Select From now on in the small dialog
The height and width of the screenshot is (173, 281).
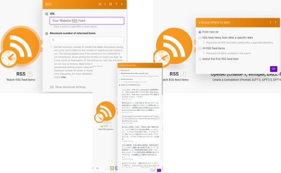pos(119,70)
